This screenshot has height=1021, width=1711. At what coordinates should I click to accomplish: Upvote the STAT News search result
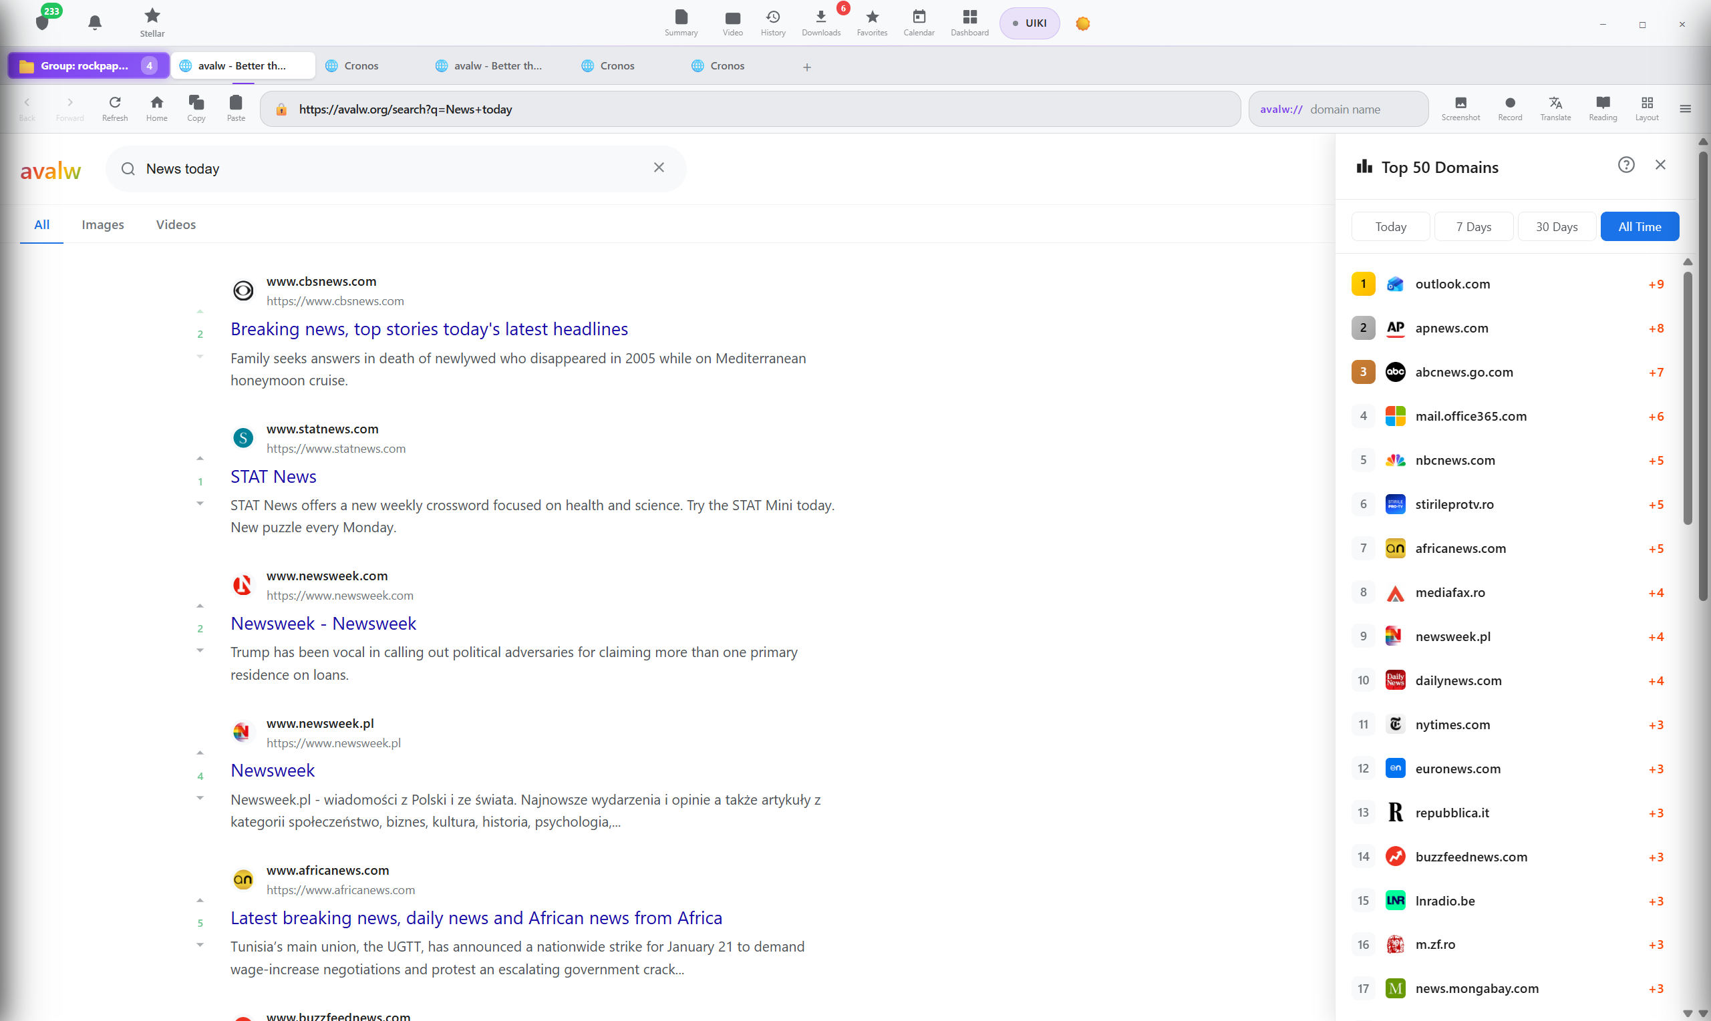click(x=200, y=458)
